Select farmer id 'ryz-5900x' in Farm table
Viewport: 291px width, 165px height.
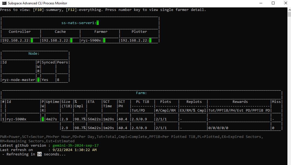tap(16, 119)
